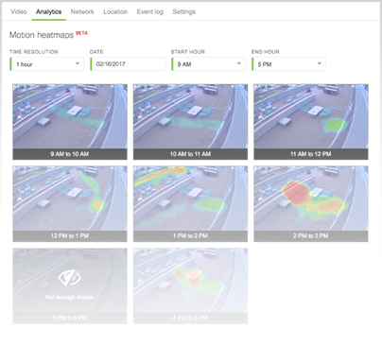Click the START HOUR label
382x346 pixels.
pos(188,52)
